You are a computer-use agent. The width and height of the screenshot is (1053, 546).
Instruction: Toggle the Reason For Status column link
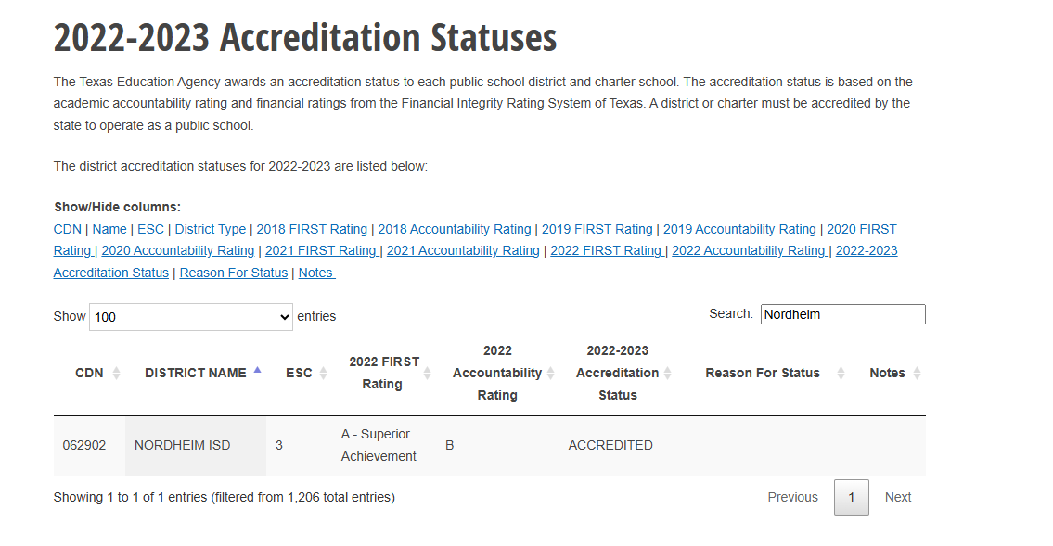tap(234, 273)
